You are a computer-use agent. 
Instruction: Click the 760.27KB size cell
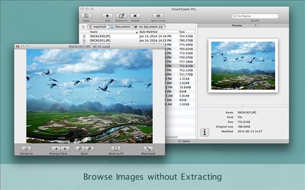186,40
